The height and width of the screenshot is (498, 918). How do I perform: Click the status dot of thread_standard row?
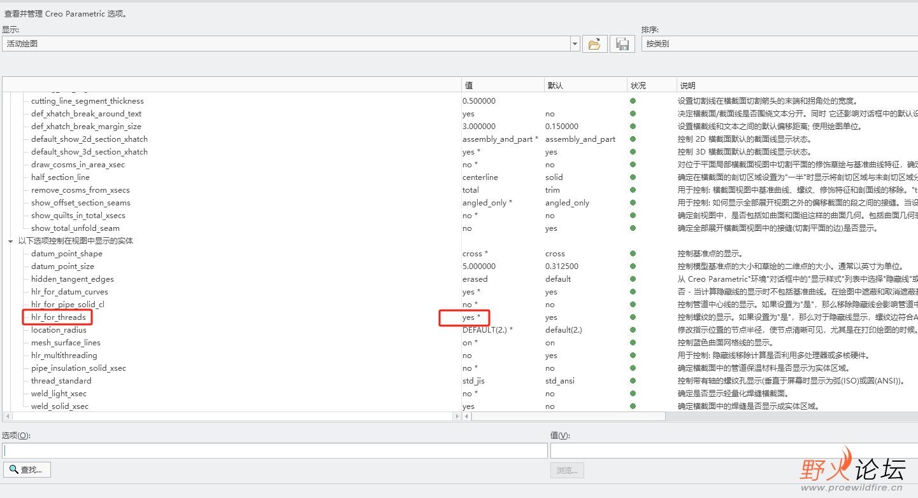point(633,380)
